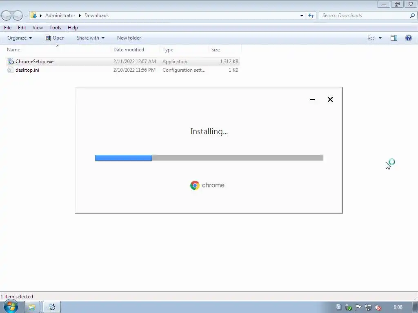Viewport: 418px width, 313px height.
Task: Click the change view icon
Action: (371, 38)
